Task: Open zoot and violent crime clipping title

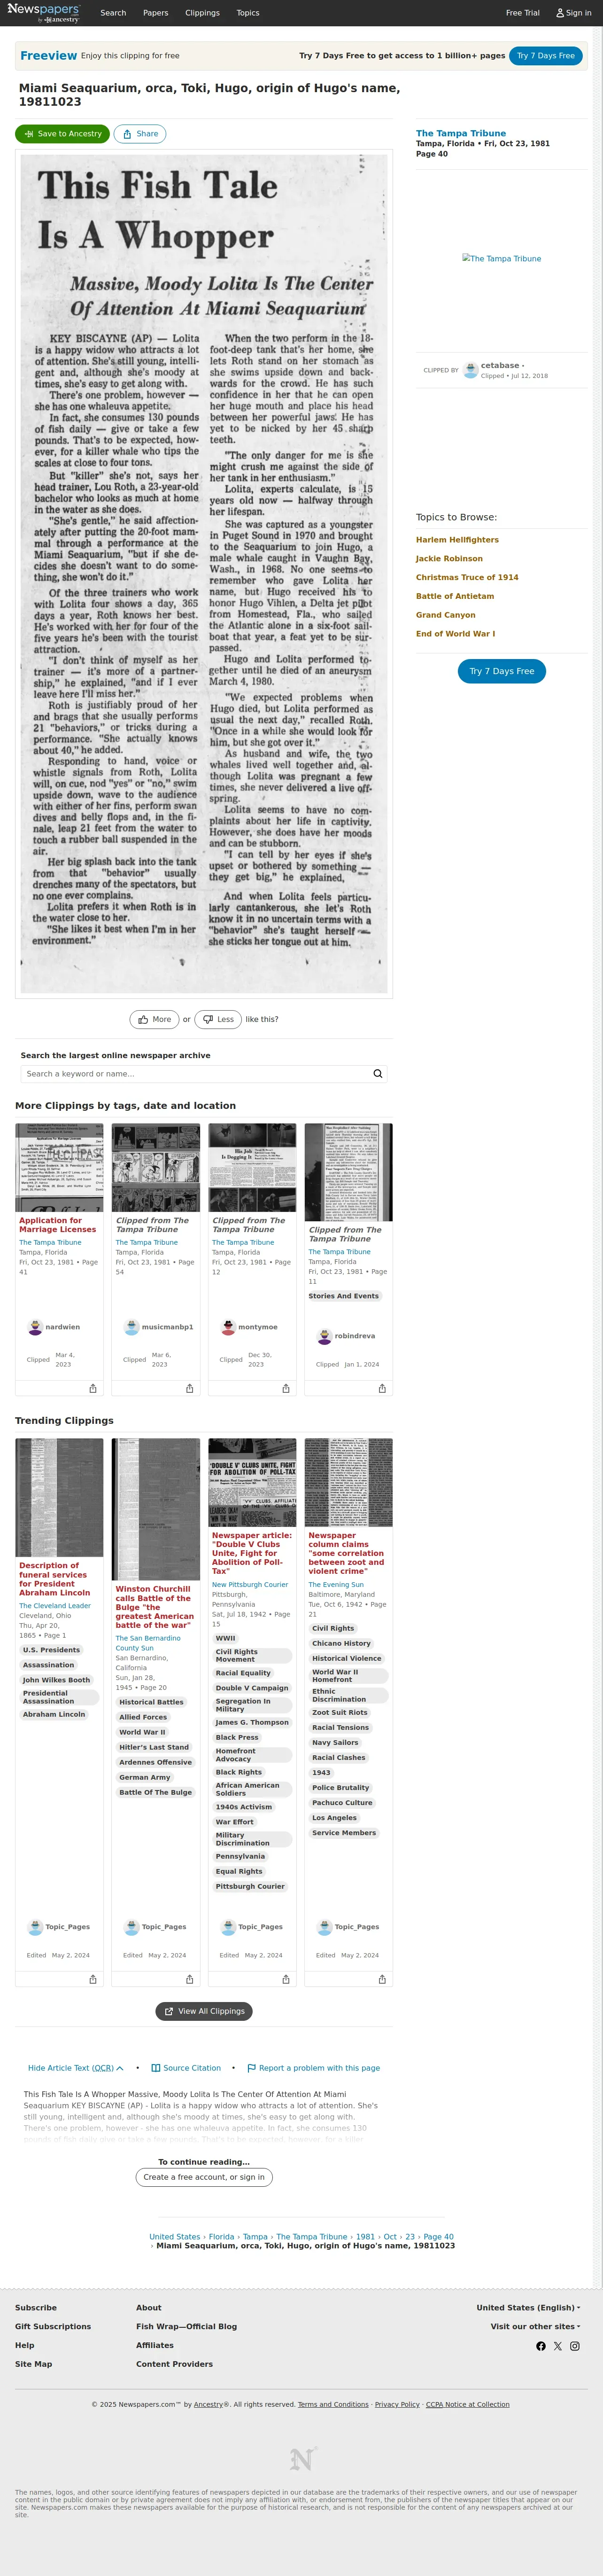Action: pos(346,1553)
